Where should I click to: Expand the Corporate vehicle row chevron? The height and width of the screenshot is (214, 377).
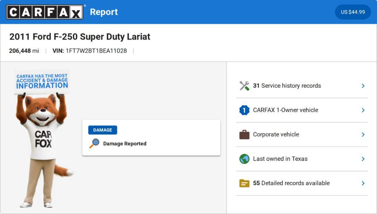pos(363,135)
